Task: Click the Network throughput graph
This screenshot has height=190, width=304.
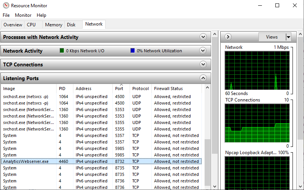Action: point(257,71)
